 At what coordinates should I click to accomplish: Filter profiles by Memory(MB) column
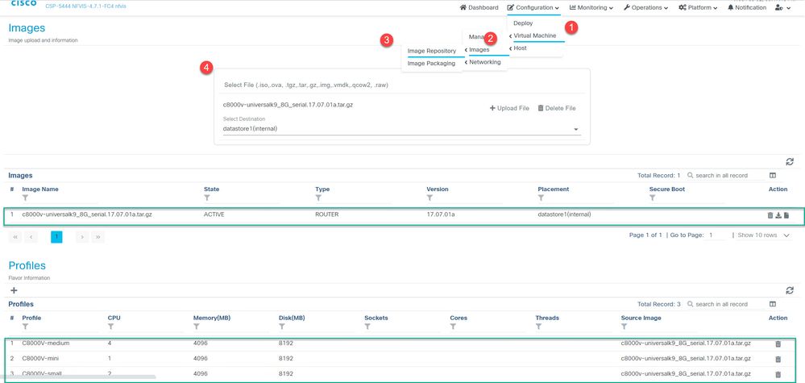(197, 327)
